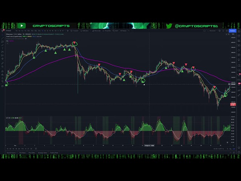Viewport: 241px width, 181px height.
Task: Select the measure ruler tool
Action: (3, 63)
